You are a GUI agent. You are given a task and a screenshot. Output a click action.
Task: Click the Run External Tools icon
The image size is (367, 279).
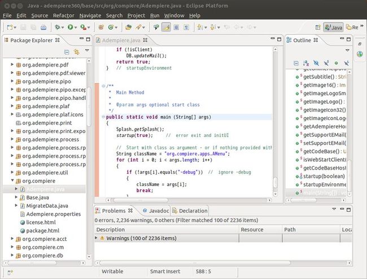[x=83, y=28]
